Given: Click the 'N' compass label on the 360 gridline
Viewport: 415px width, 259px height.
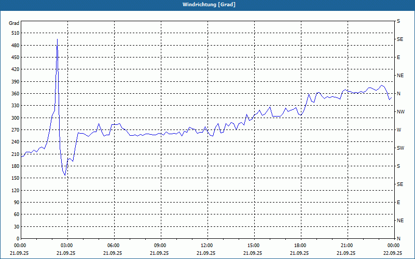Looking at the screenshot, I should (x=398, y=94).
